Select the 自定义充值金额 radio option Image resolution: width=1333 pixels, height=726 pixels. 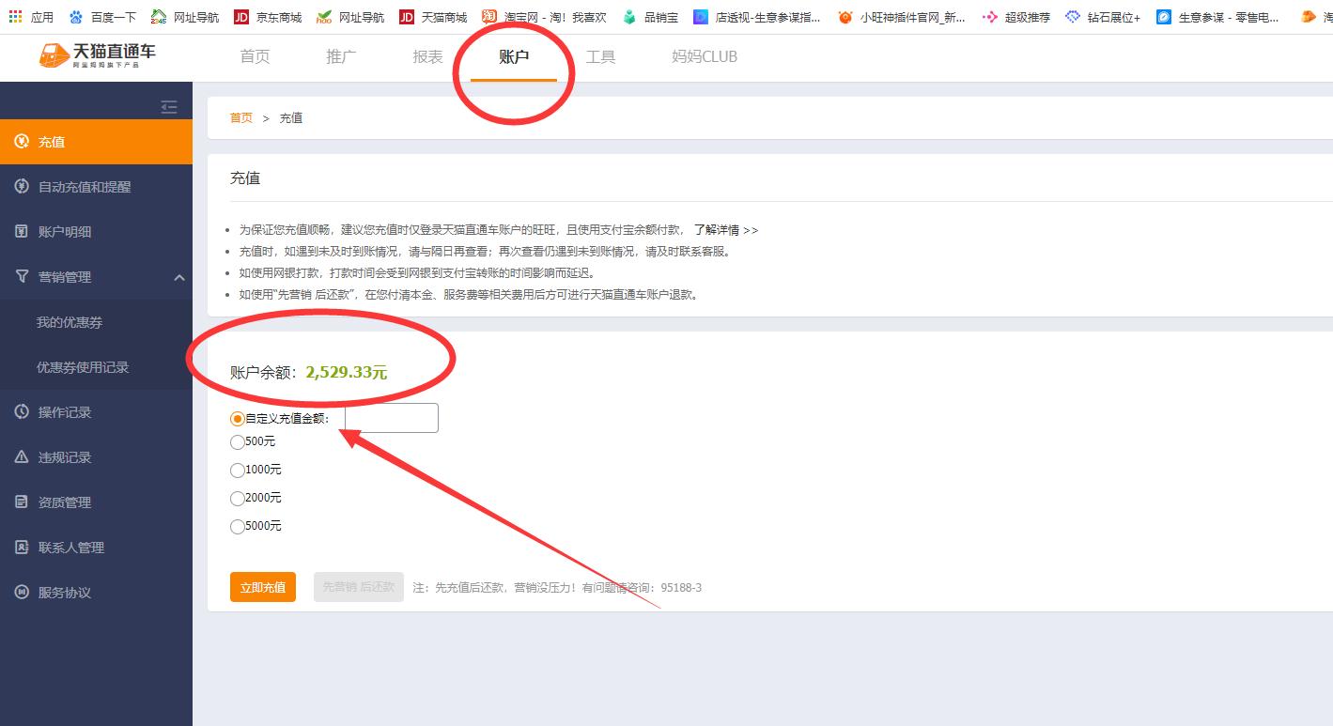click(238, 418)
